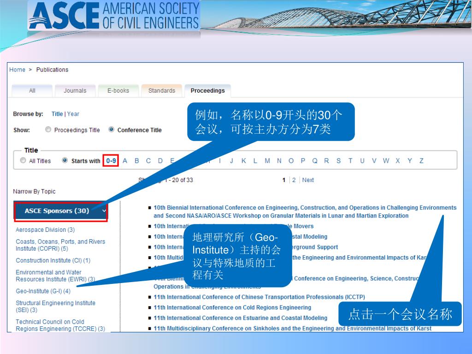The width and height of the screenshot is (472, 354).
Task: Filter titles starting with letter N
Action: click(279, 161)
